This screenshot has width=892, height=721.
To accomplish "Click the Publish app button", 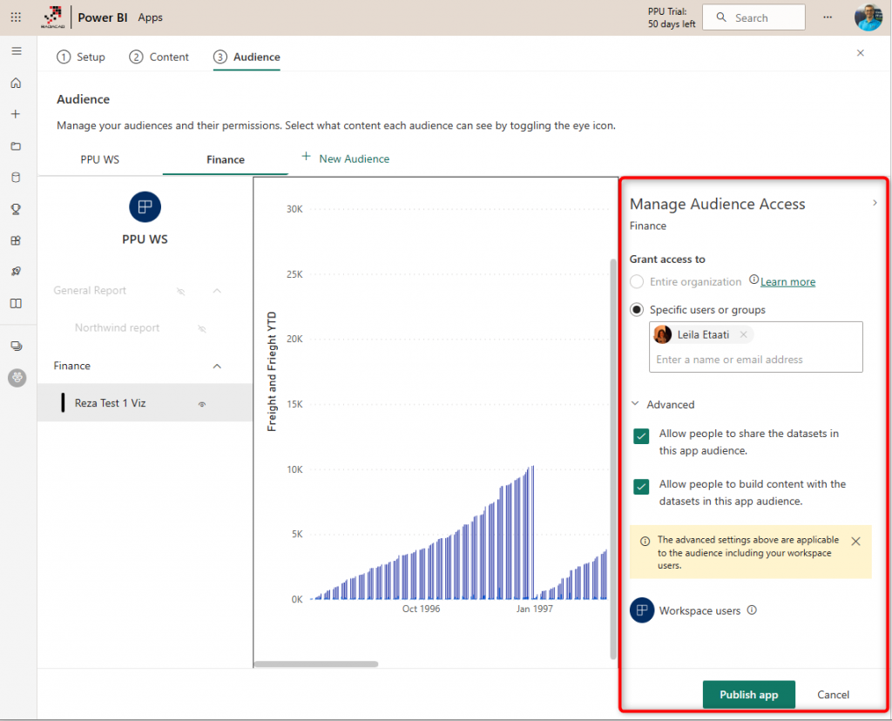I will click(748, 694).
